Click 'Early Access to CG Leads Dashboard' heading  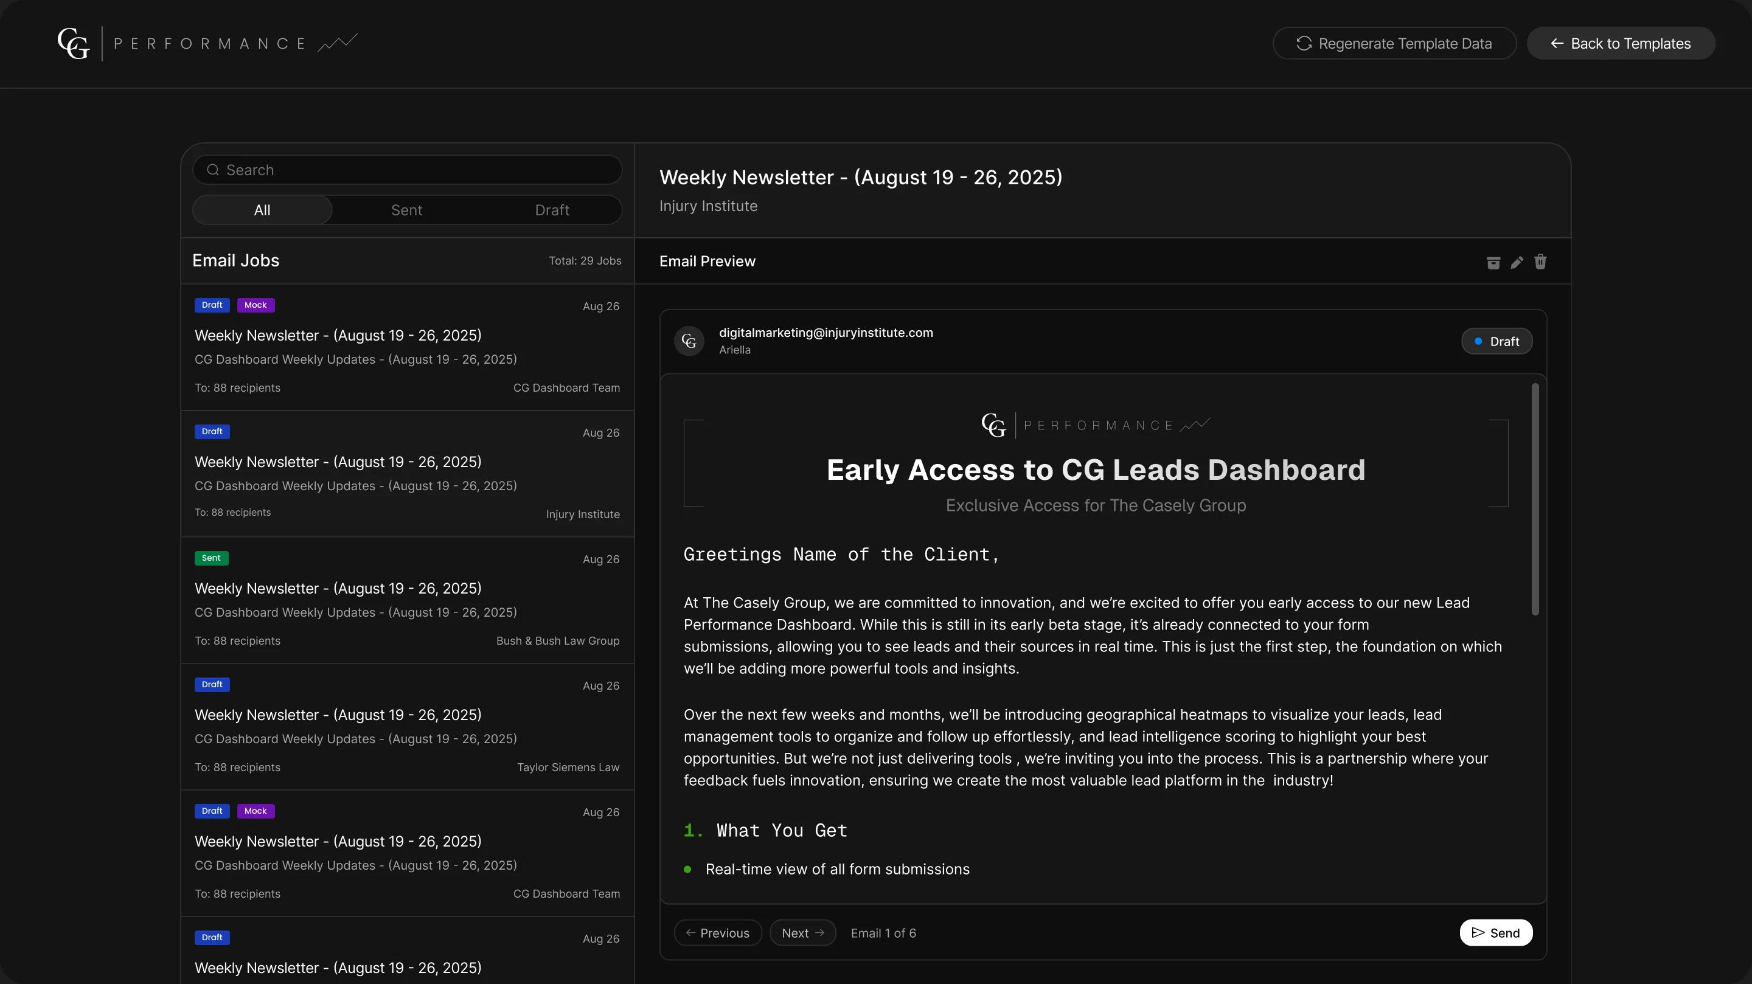(x=1096, y=470)
